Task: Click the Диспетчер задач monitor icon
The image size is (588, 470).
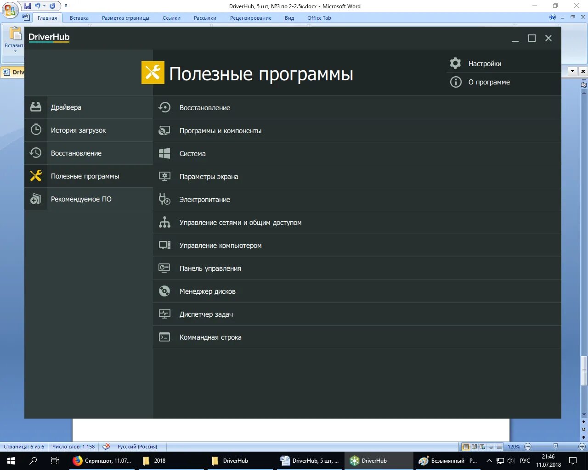Action: tap(164, 314)
